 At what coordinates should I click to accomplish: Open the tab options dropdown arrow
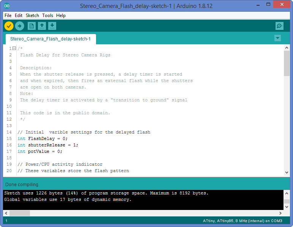[x=277, y=38]
